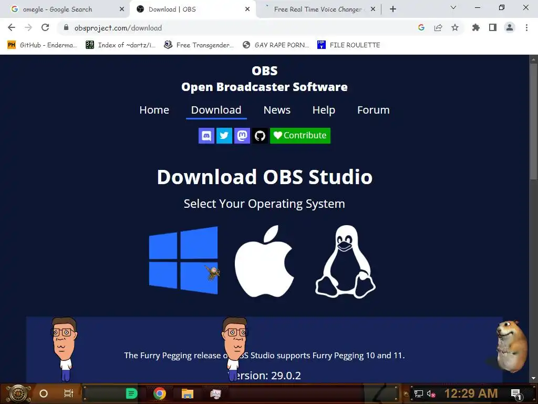Click the Google icon in the address bar
This screenshot has width=538, height=404.
[x=421, y=28]
